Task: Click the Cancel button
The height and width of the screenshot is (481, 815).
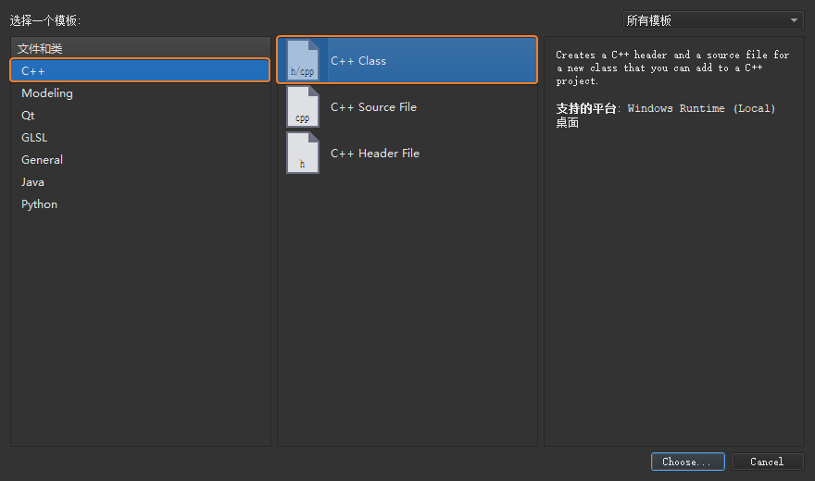Action: click(767, 462)
